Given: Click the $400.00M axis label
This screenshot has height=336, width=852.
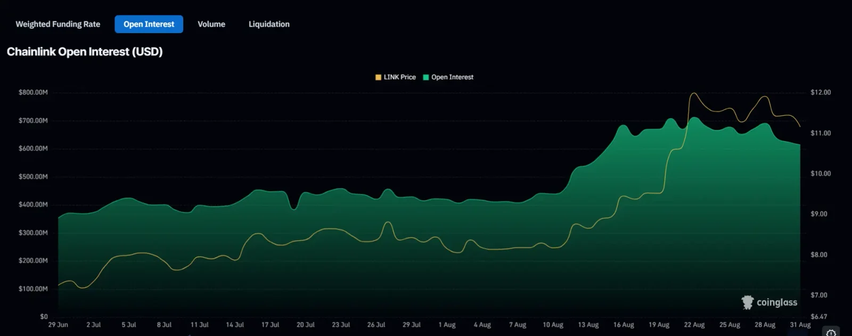Looking at the screenshot, I should click(x=33, y=204).
